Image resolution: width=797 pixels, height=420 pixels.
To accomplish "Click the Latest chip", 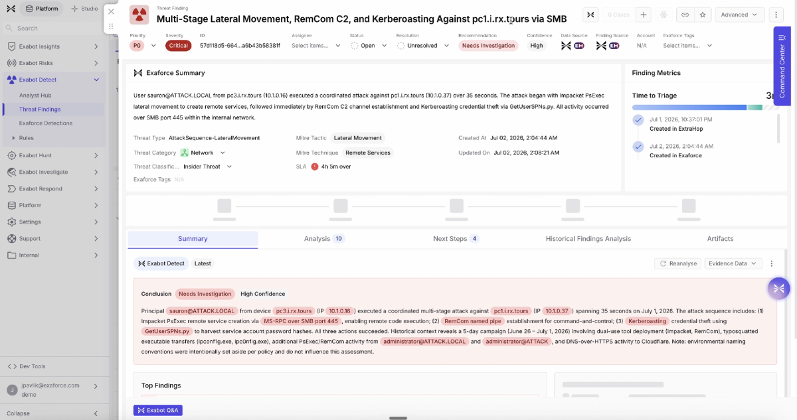I will point(203,263).
